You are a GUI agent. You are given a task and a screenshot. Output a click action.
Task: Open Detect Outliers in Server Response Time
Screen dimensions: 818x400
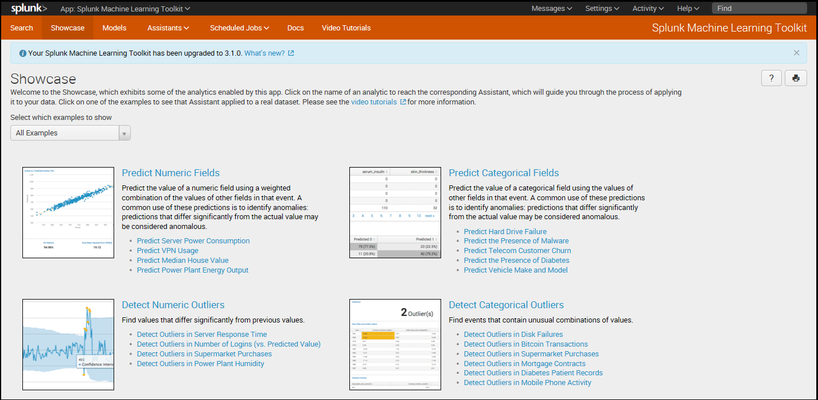click(202, 335)
